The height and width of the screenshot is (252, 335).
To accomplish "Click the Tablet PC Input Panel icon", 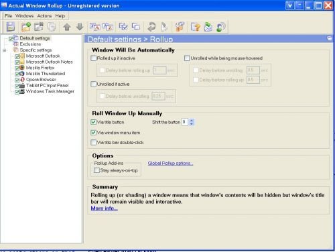I will pyautogui.click(x=22, y=85).
